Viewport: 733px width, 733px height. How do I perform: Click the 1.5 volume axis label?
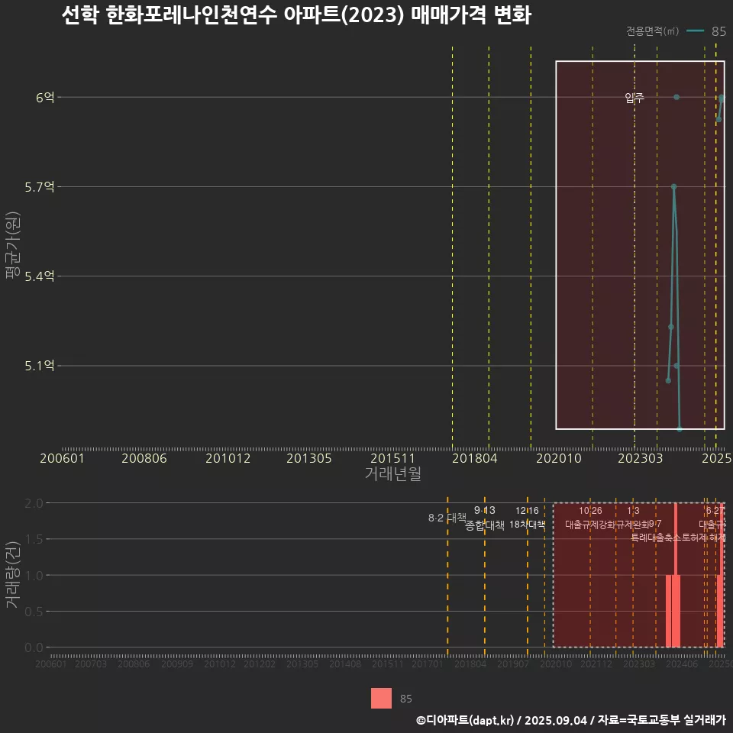34,539
